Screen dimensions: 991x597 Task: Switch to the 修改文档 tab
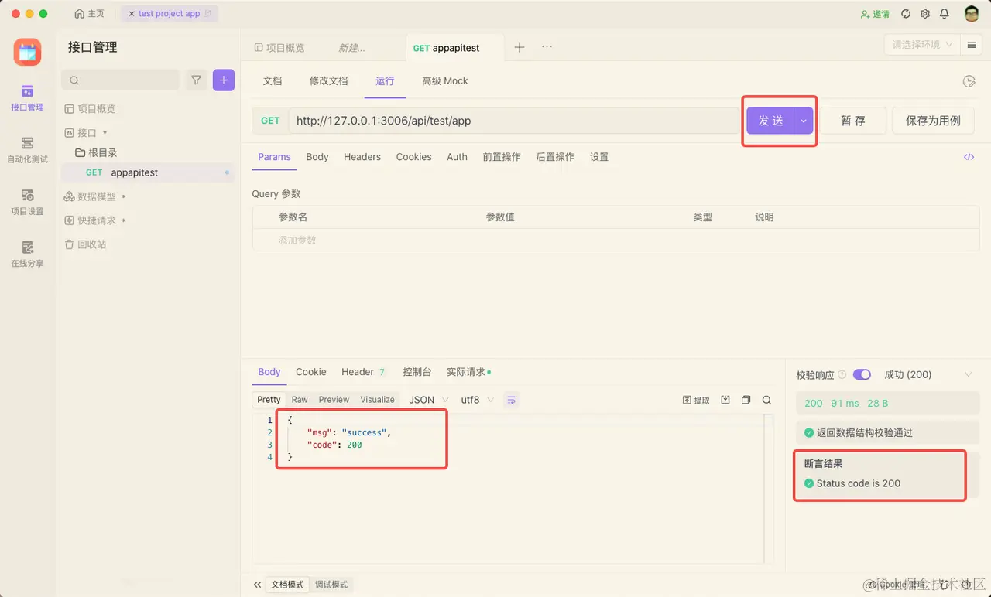pyautogui.click(x=329, y=80)
